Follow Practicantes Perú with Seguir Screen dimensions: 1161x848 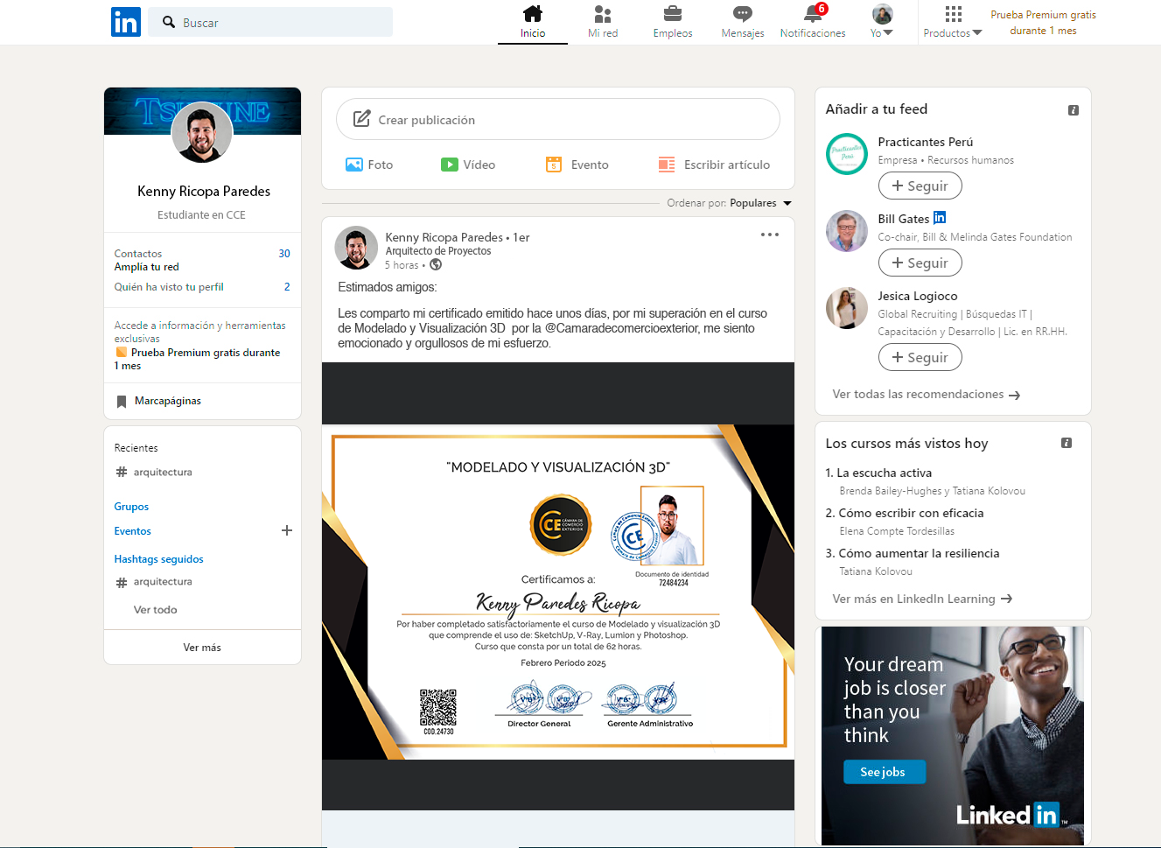[x=920, y=186]
